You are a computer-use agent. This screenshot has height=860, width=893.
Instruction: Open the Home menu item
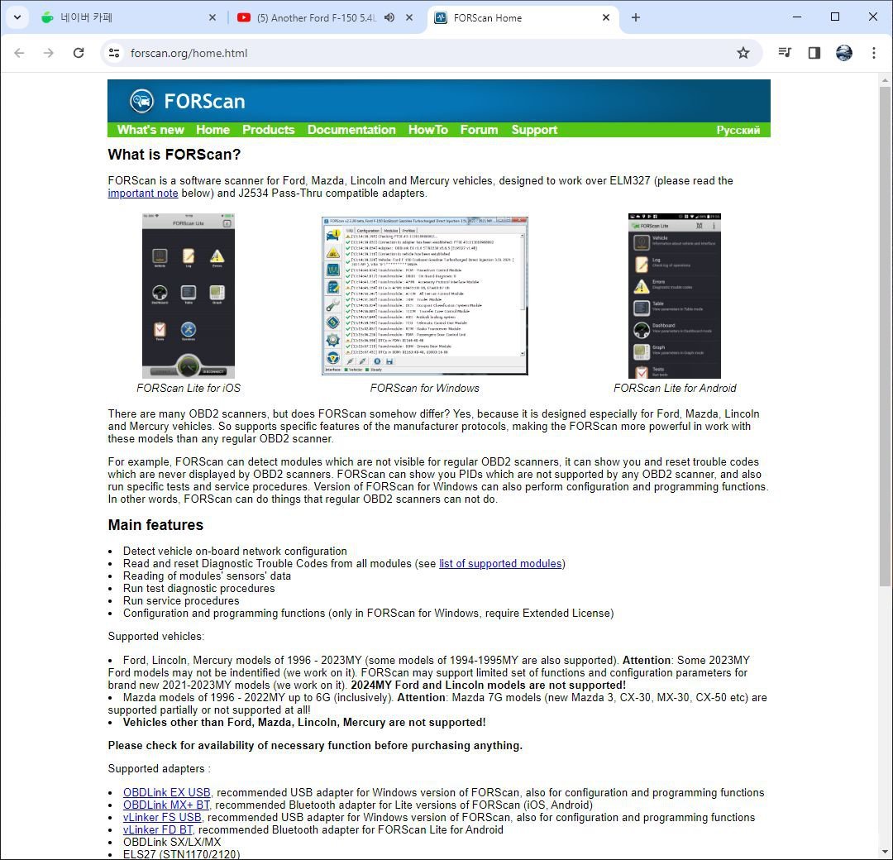(x=213, y=130)
